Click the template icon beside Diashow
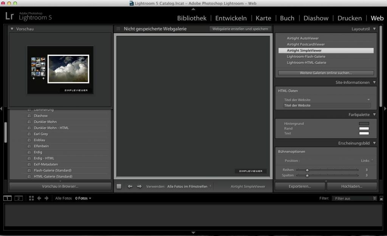Image resolution: width=387 pixels, height=236 pixels. 29,116
